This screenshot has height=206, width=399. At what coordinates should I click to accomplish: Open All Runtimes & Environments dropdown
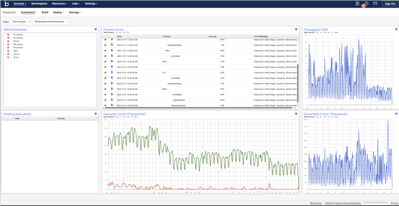51,22
